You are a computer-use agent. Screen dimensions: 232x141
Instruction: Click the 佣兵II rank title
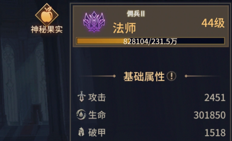click(x=136, y=14)
